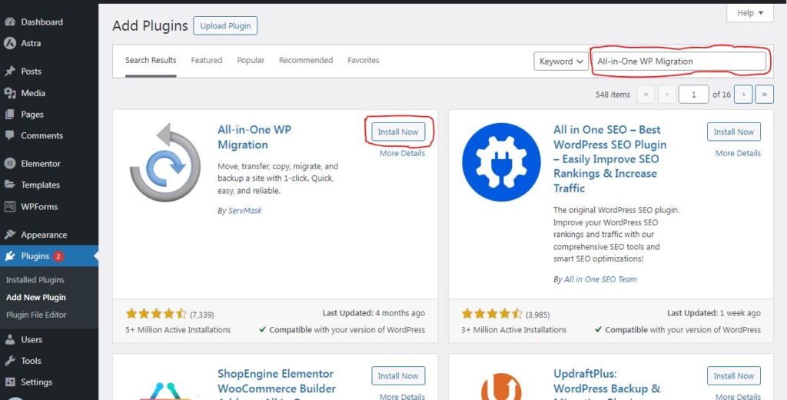The height and width of the screenshot is (400, 787).
Task: Switch to the Favorites tab
Action: pyautogui.click(x=363, y=60)
